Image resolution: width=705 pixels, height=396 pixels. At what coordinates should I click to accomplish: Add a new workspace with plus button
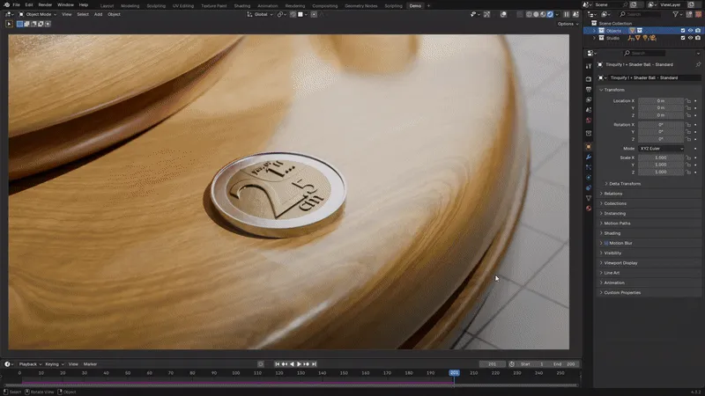click(x=428, y=6)
